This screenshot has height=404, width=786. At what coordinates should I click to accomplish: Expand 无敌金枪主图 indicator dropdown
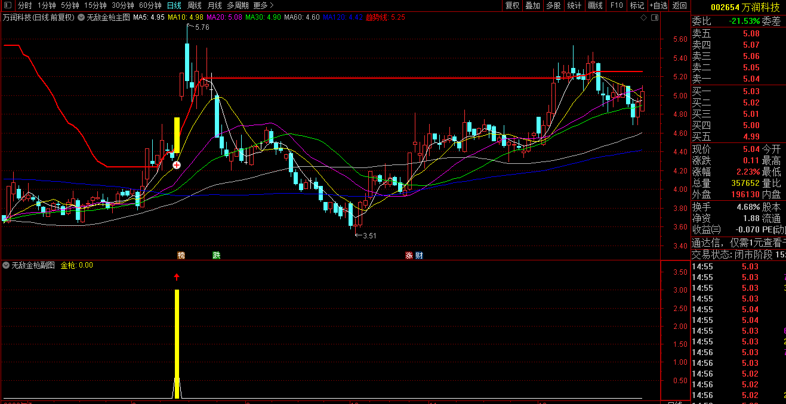[81, 18]
